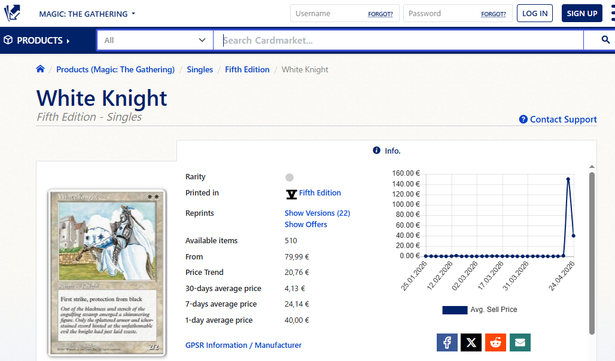615x361 pixels.
Task: Click the 1-day average price 40,00 €
Action: click(297, 320)
